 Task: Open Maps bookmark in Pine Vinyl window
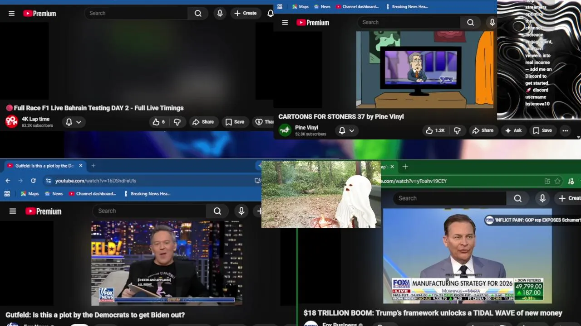pos(300,7)
